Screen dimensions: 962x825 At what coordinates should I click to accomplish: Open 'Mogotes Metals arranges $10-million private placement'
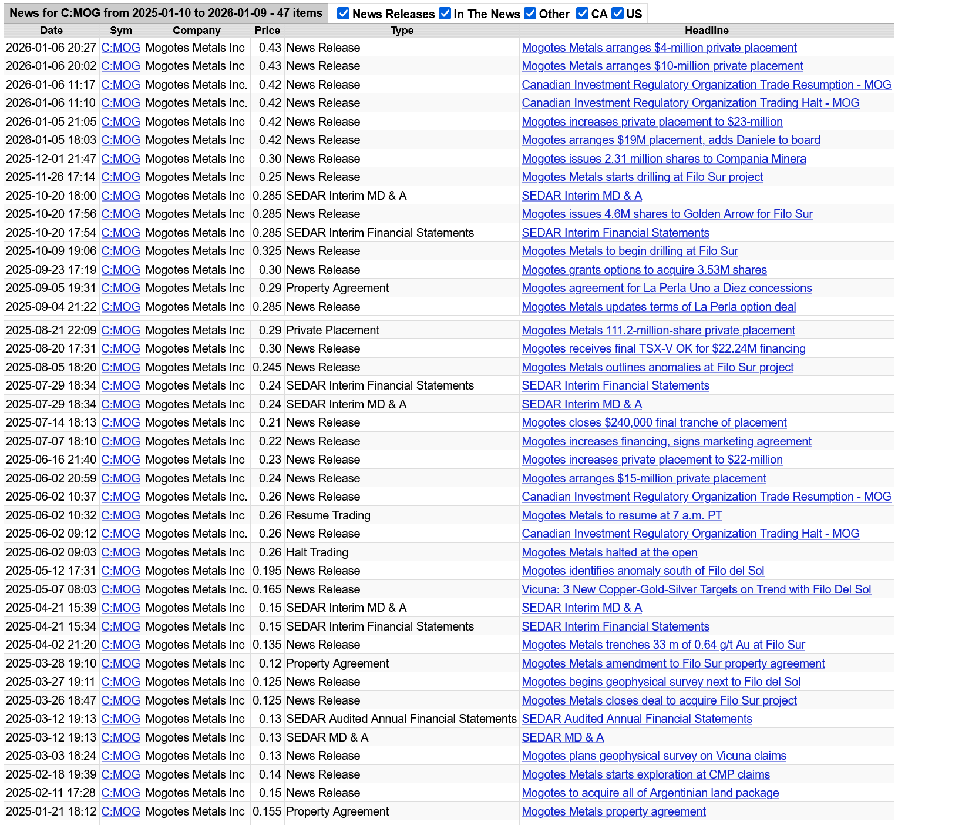coord(662,66)
